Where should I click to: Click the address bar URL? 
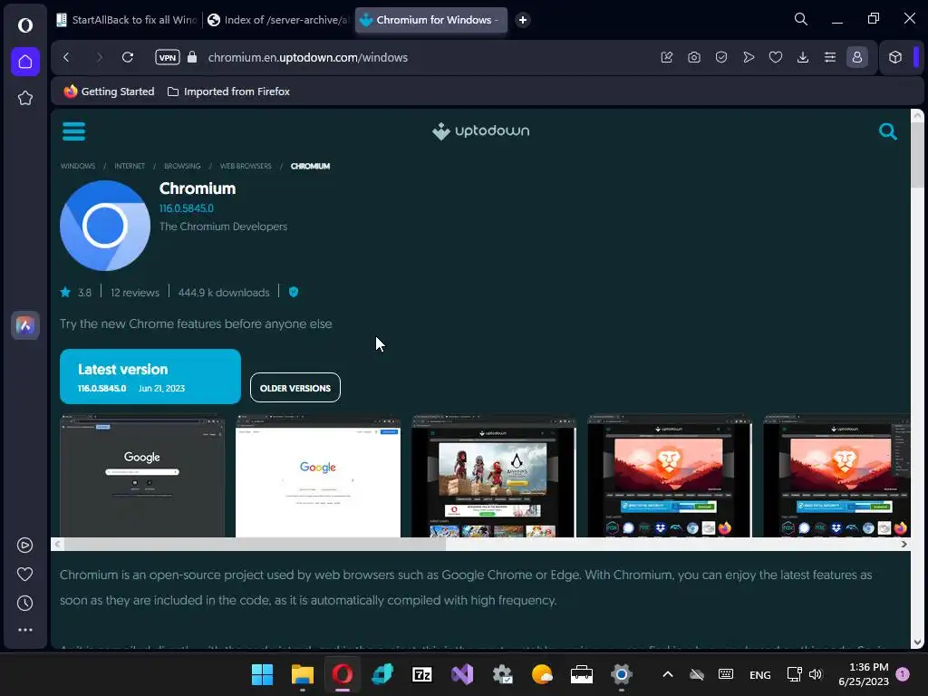pyautogui.click(x=308, y=57)
